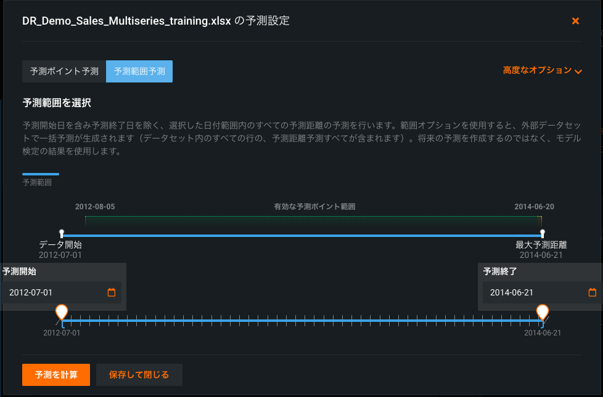Expand 高度なオプション settings
The image size is (603, 397).
[x=537, y=71]
